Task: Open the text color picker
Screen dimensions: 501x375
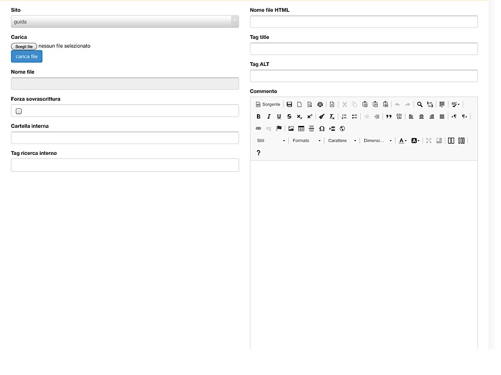Action: (403, 141)
